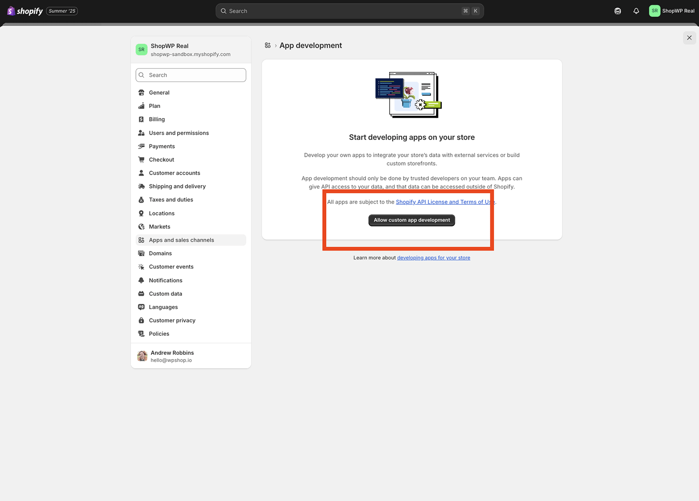The width and height of the screenshot is (699, 501).
Task: Click the Custom data icon
Action: click(x=142, y=294)
